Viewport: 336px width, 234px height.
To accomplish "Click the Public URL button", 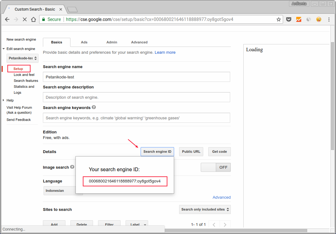I will 191,152.
